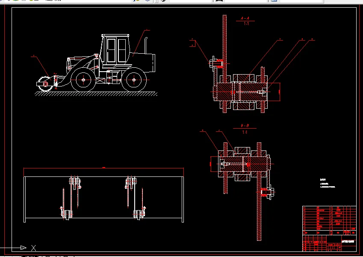The height and width of the screenshot is (257, 363).
Task: Pick the long horizontal dimension line above the frame
Action: click(x=104, y=168)
